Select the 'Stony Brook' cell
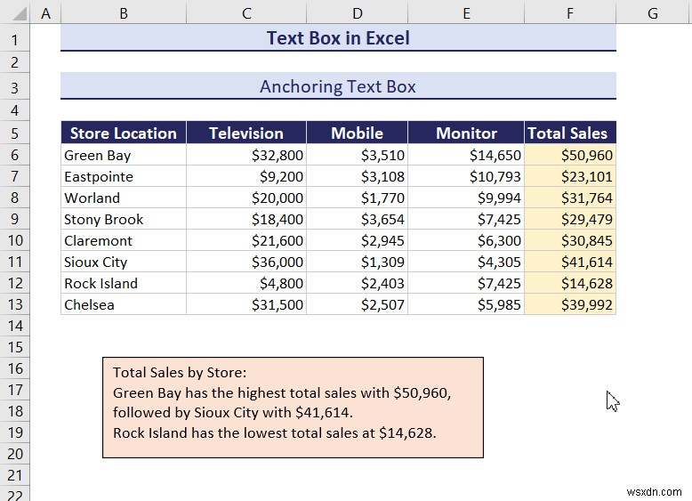This screenshot has height=501, width=692. (124, 219)
